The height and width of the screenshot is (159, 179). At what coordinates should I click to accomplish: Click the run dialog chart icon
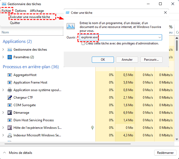pyautogui.click(x=71, y=26)
